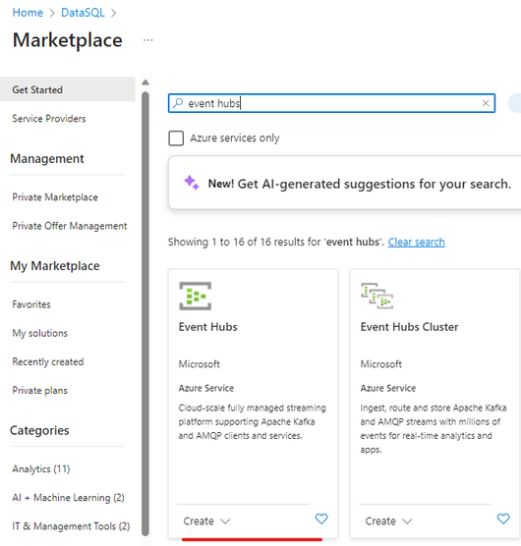The height and width of the screenshot is (546, 521).
Task: Click the AI sparkle suggestions icon
Action: point(192,183)
